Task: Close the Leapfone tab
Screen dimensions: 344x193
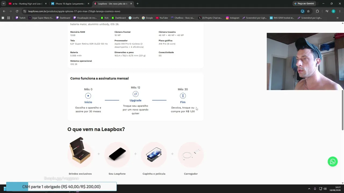Action: click(x=131, y=4)
